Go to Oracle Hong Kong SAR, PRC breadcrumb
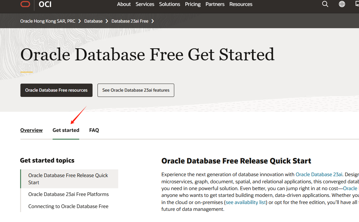The height and width of the screenshot is (222, 359). pos(48,21)
